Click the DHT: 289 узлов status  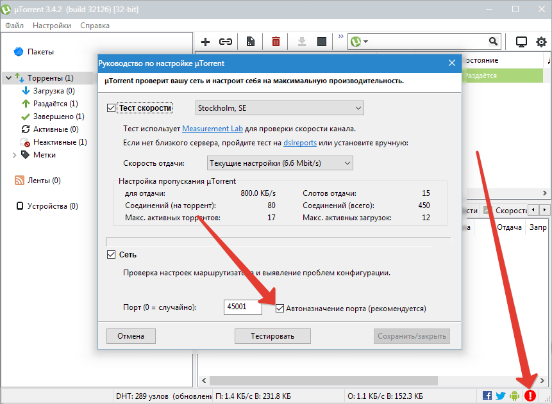pyautogui.click(x=164, y=396)
